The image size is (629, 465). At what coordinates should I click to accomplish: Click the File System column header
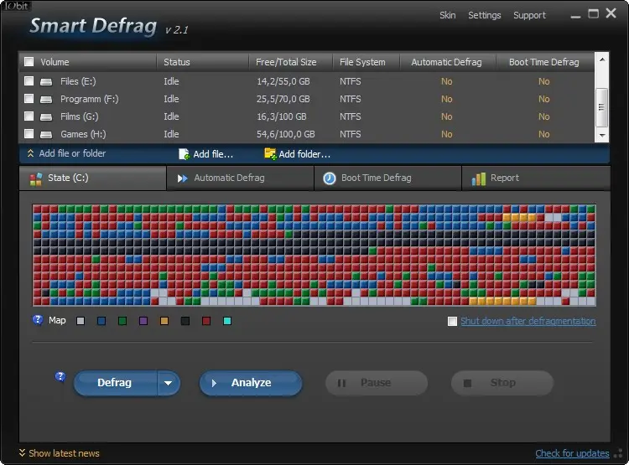click(x=366, y=62)
